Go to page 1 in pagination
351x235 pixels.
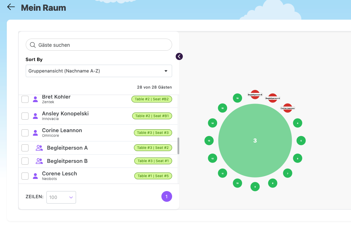tap(166, 196)
